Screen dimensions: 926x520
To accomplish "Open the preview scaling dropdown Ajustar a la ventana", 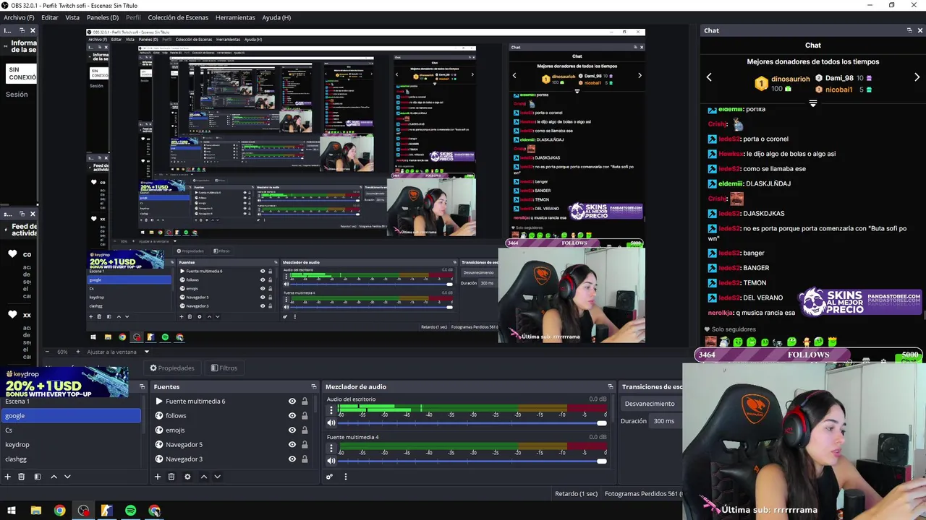I will (x=118, y=352).
